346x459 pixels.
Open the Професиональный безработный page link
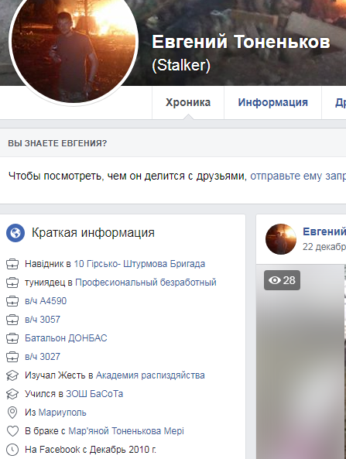[146, 283]
